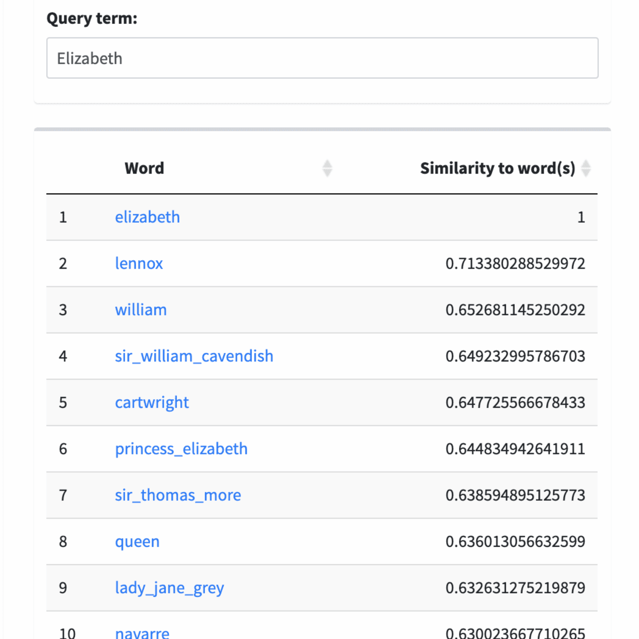Image resolution: width=639 pixels, height=639 pixels.
Task: Click the lady_jane_grey link
Action: [170, 588]
